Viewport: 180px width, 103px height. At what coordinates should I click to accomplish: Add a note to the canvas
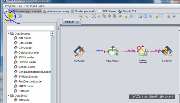pos(125,16)
